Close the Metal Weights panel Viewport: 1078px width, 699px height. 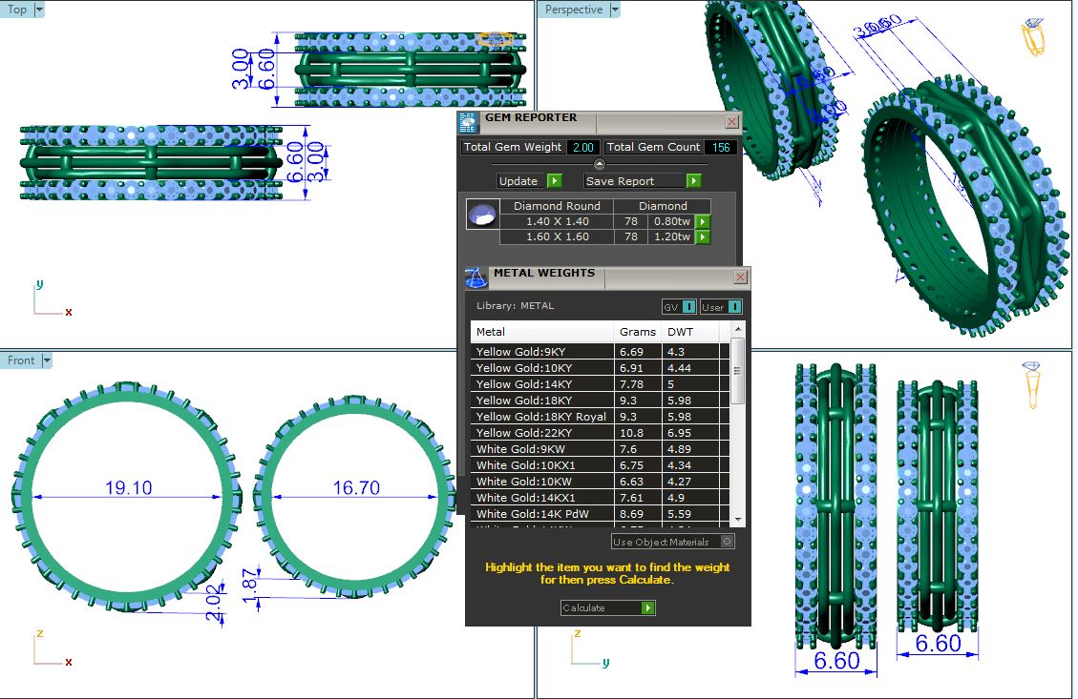point(740,277)
